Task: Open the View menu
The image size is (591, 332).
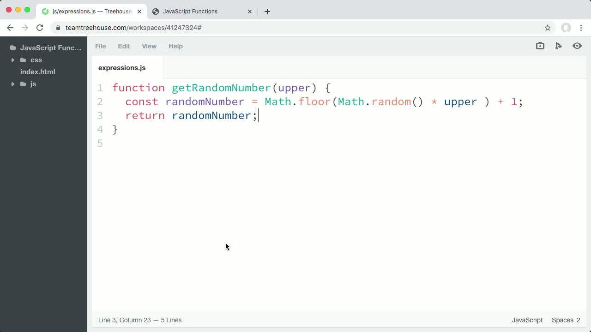Action: point(149,46)
